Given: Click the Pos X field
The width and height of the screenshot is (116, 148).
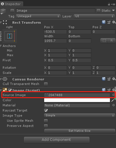Looking at the screenshot, I should click(x=55, y=32).
